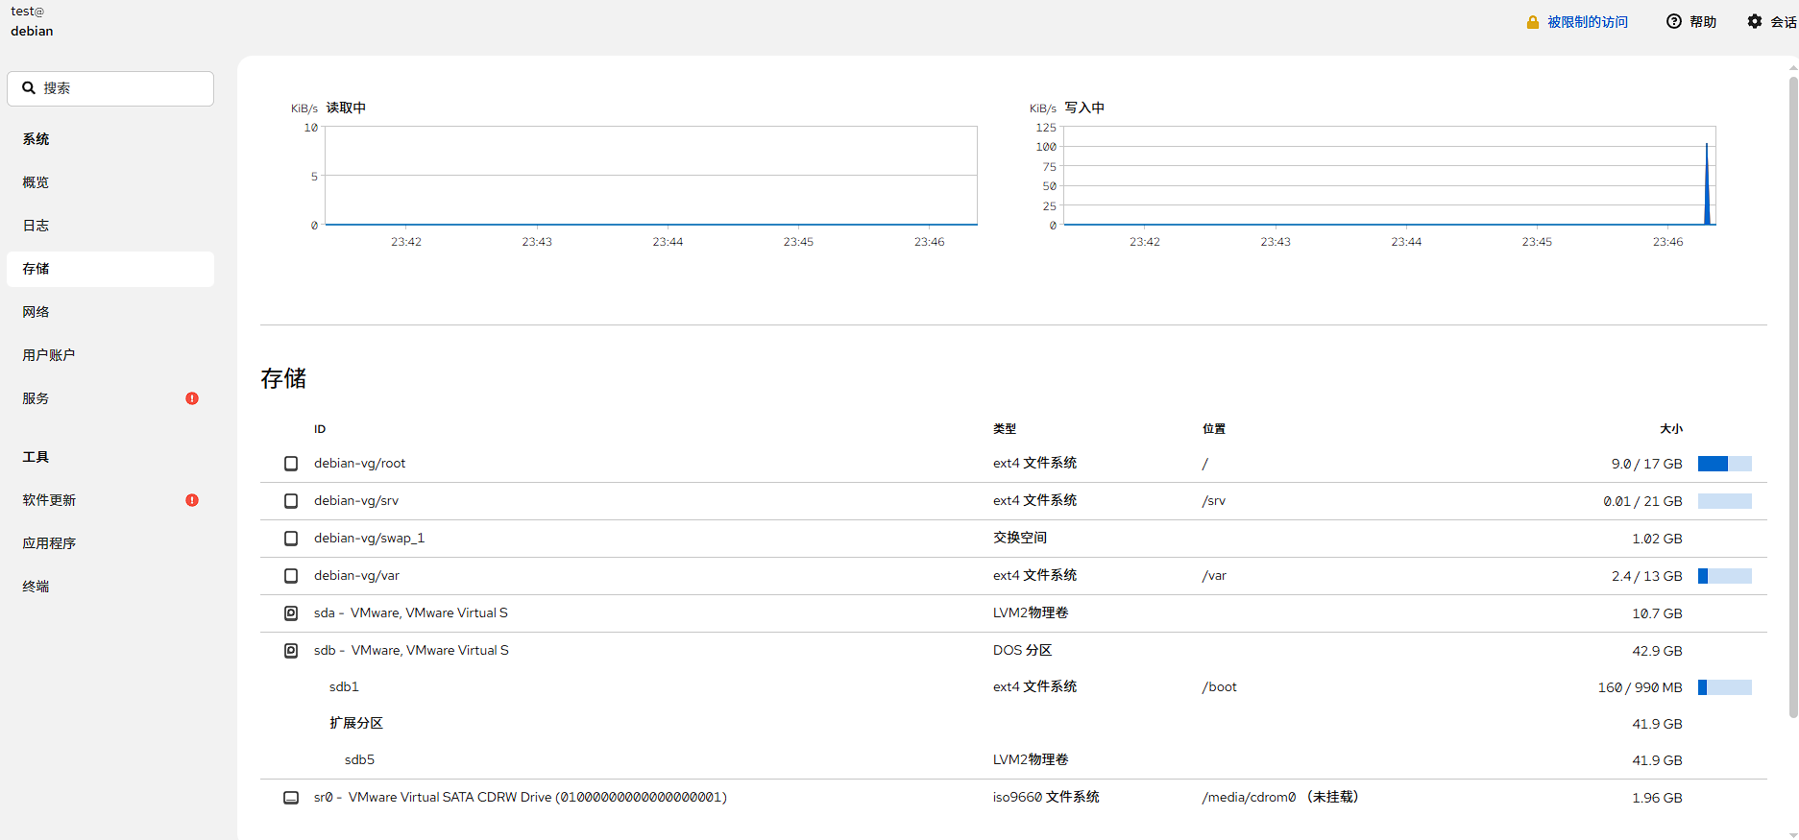Click the debian-vg/root volume icon
Viewport: 1799px width, 840px height.
point(291,464)
